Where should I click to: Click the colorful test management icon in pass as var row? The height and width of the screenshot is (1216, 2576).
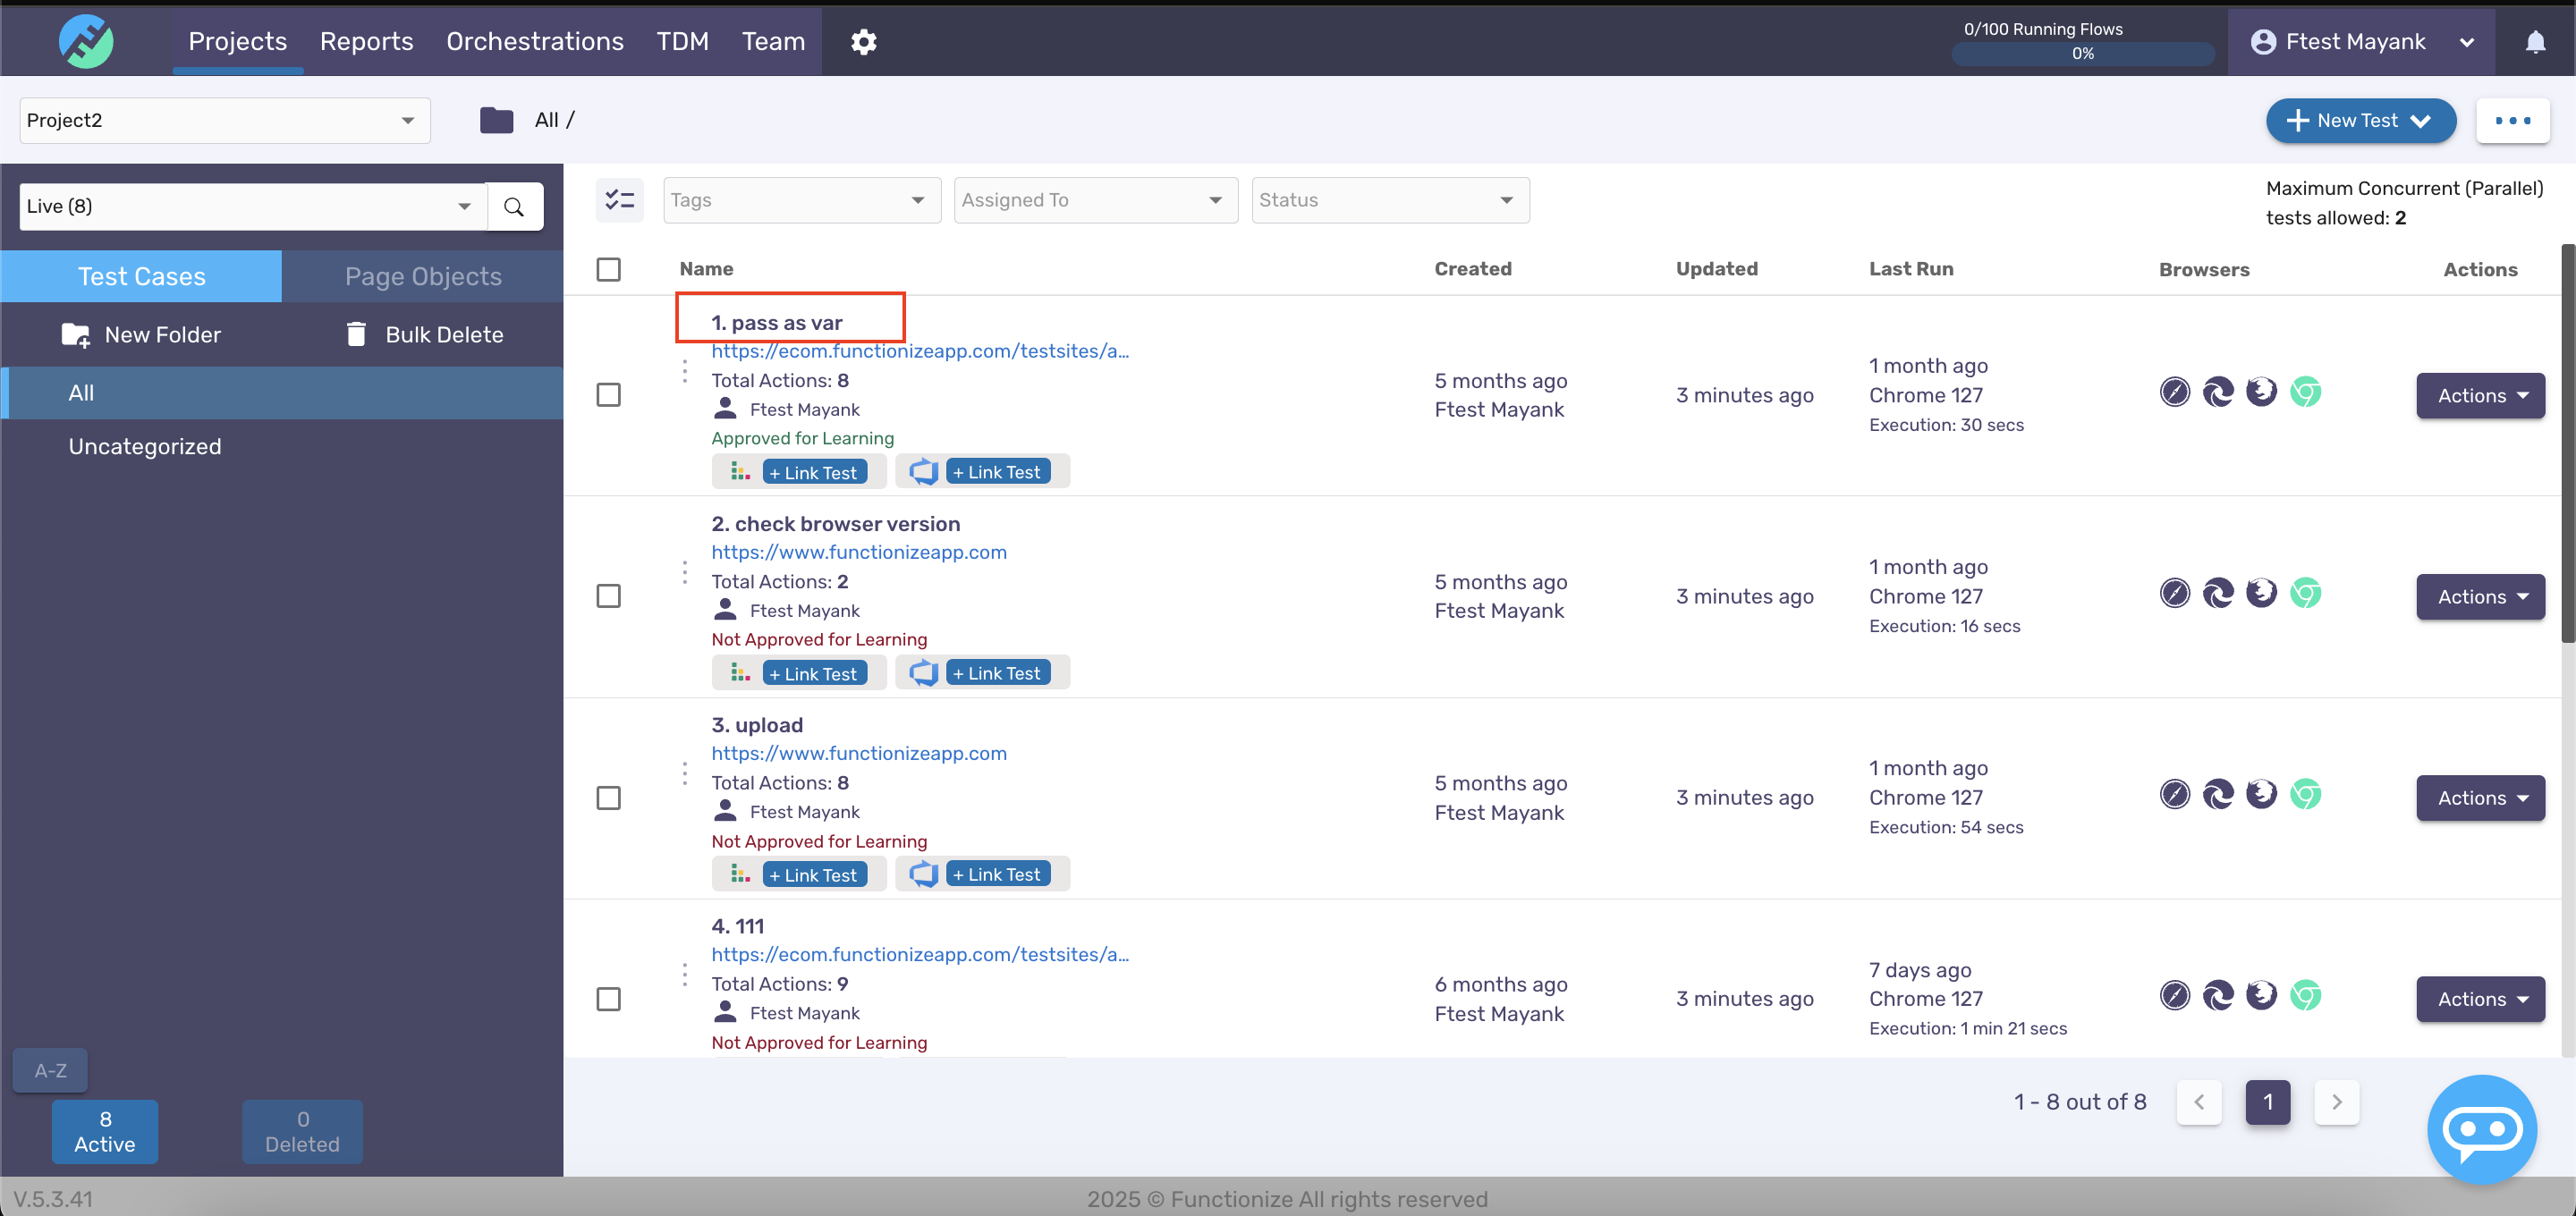740,472
